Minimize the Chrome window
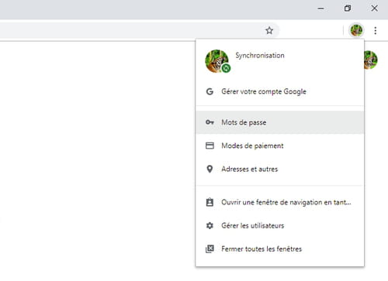The height and width of the screenshot is (281, 388). [320, 9]
